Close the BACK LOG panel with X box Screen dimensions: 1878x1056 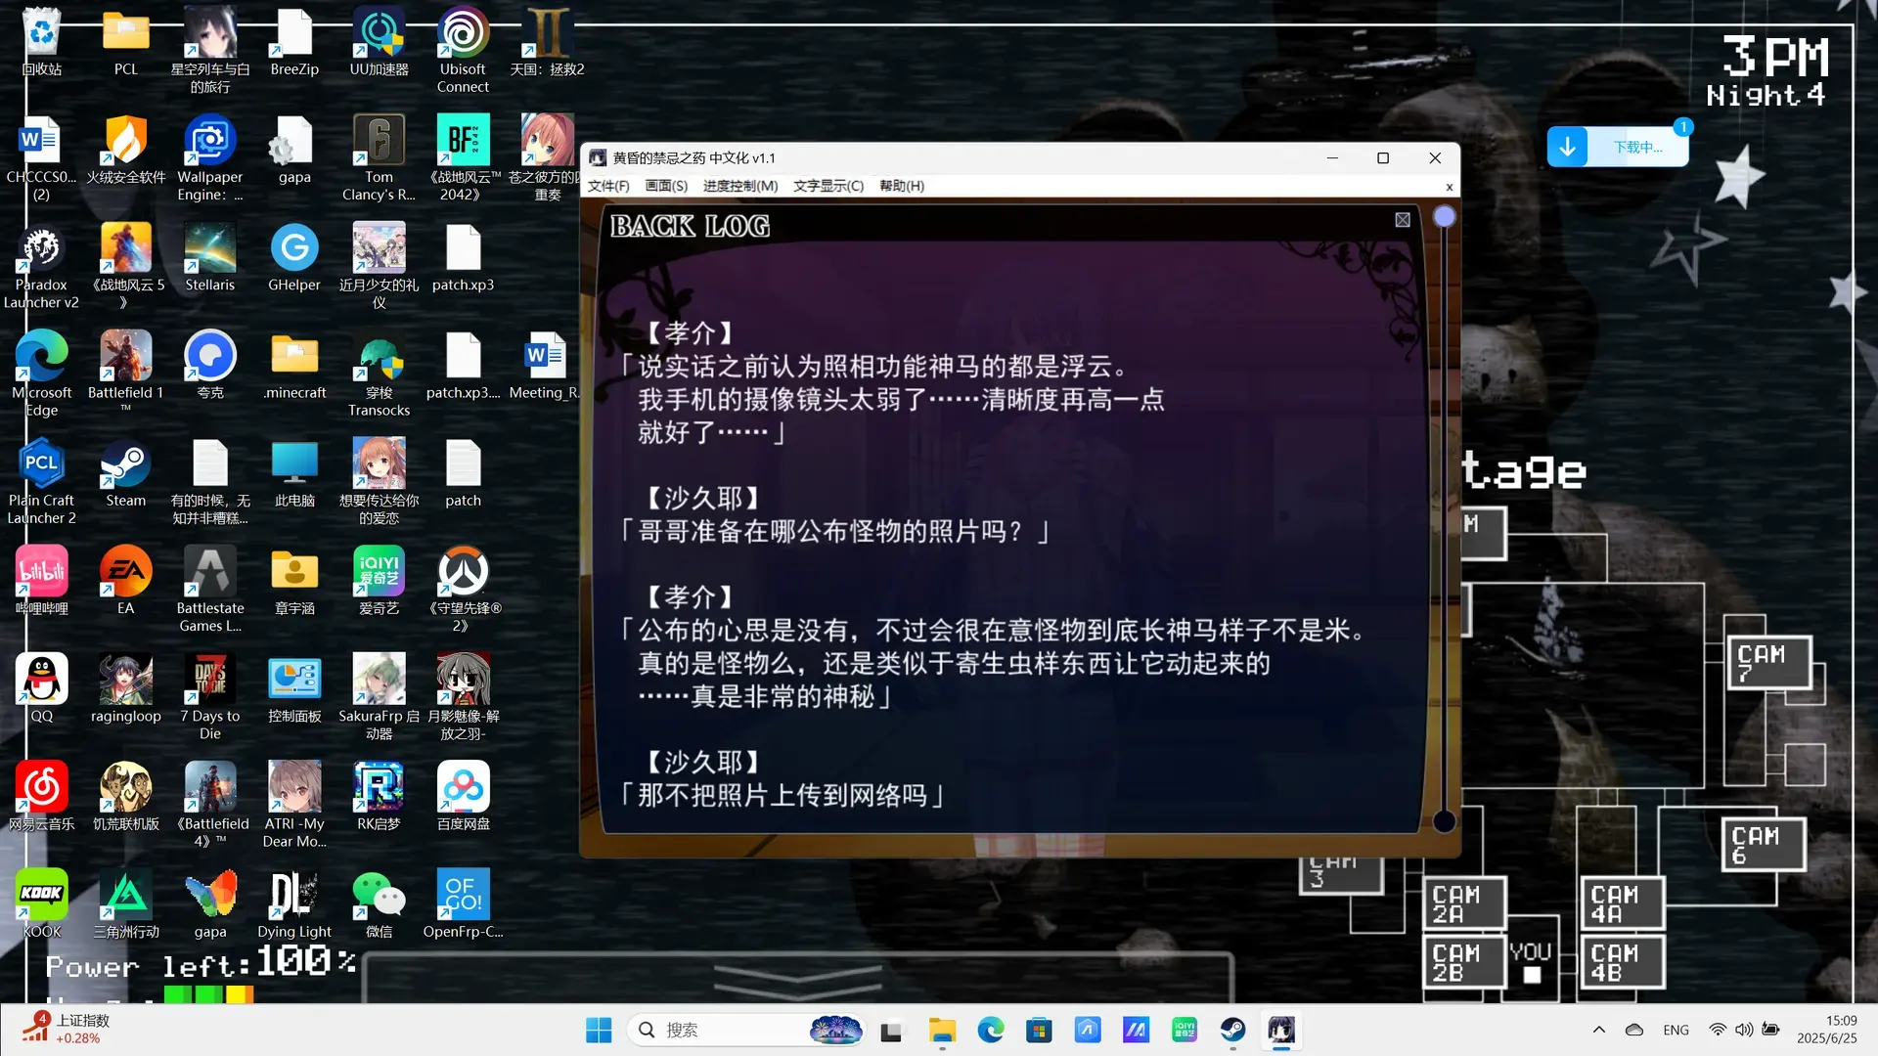(x=1403, y=220)
